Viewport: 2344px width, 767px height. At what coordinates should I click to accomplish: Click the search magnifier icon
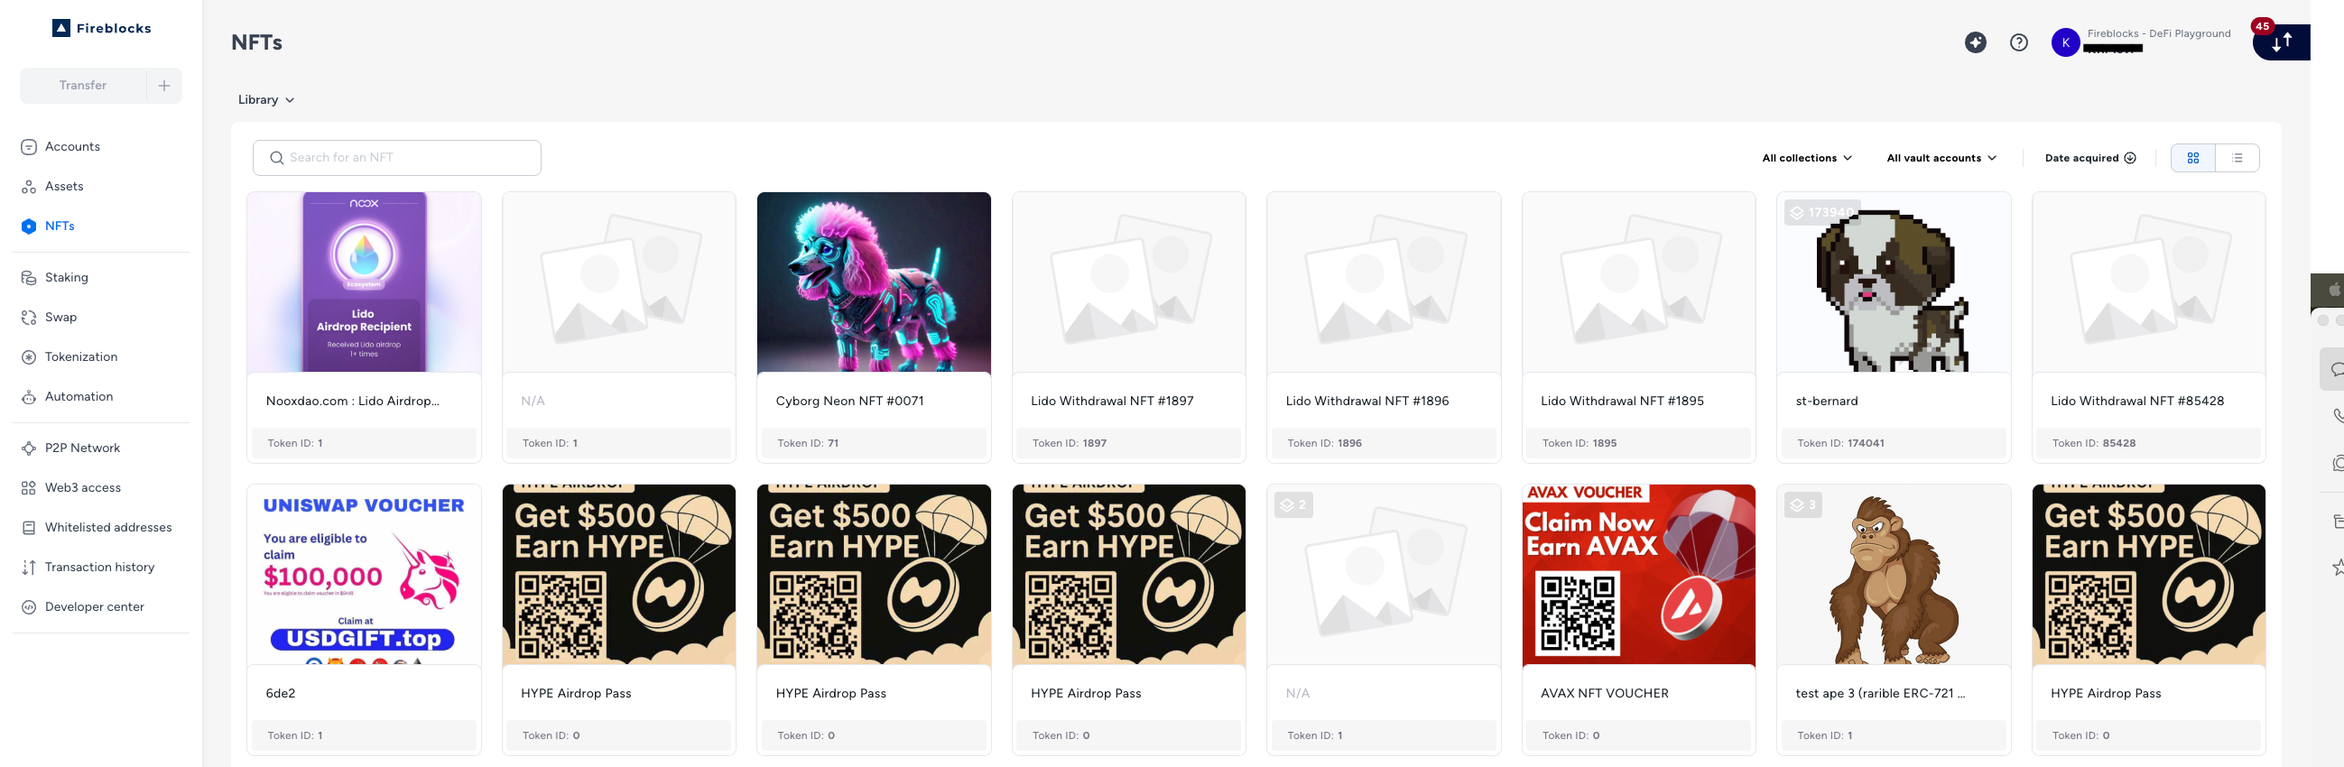276,158
